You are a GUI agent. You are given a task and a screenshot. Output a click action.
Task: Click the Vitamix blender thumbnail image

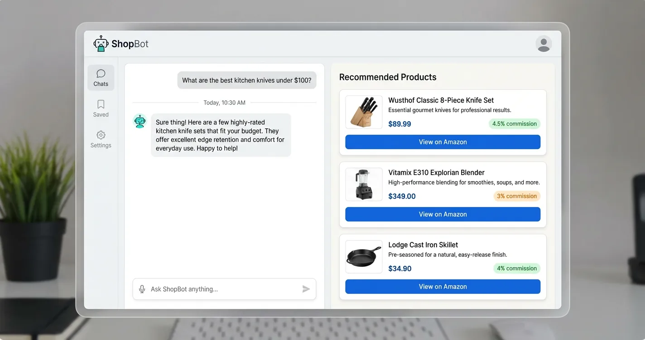[363, 184]
